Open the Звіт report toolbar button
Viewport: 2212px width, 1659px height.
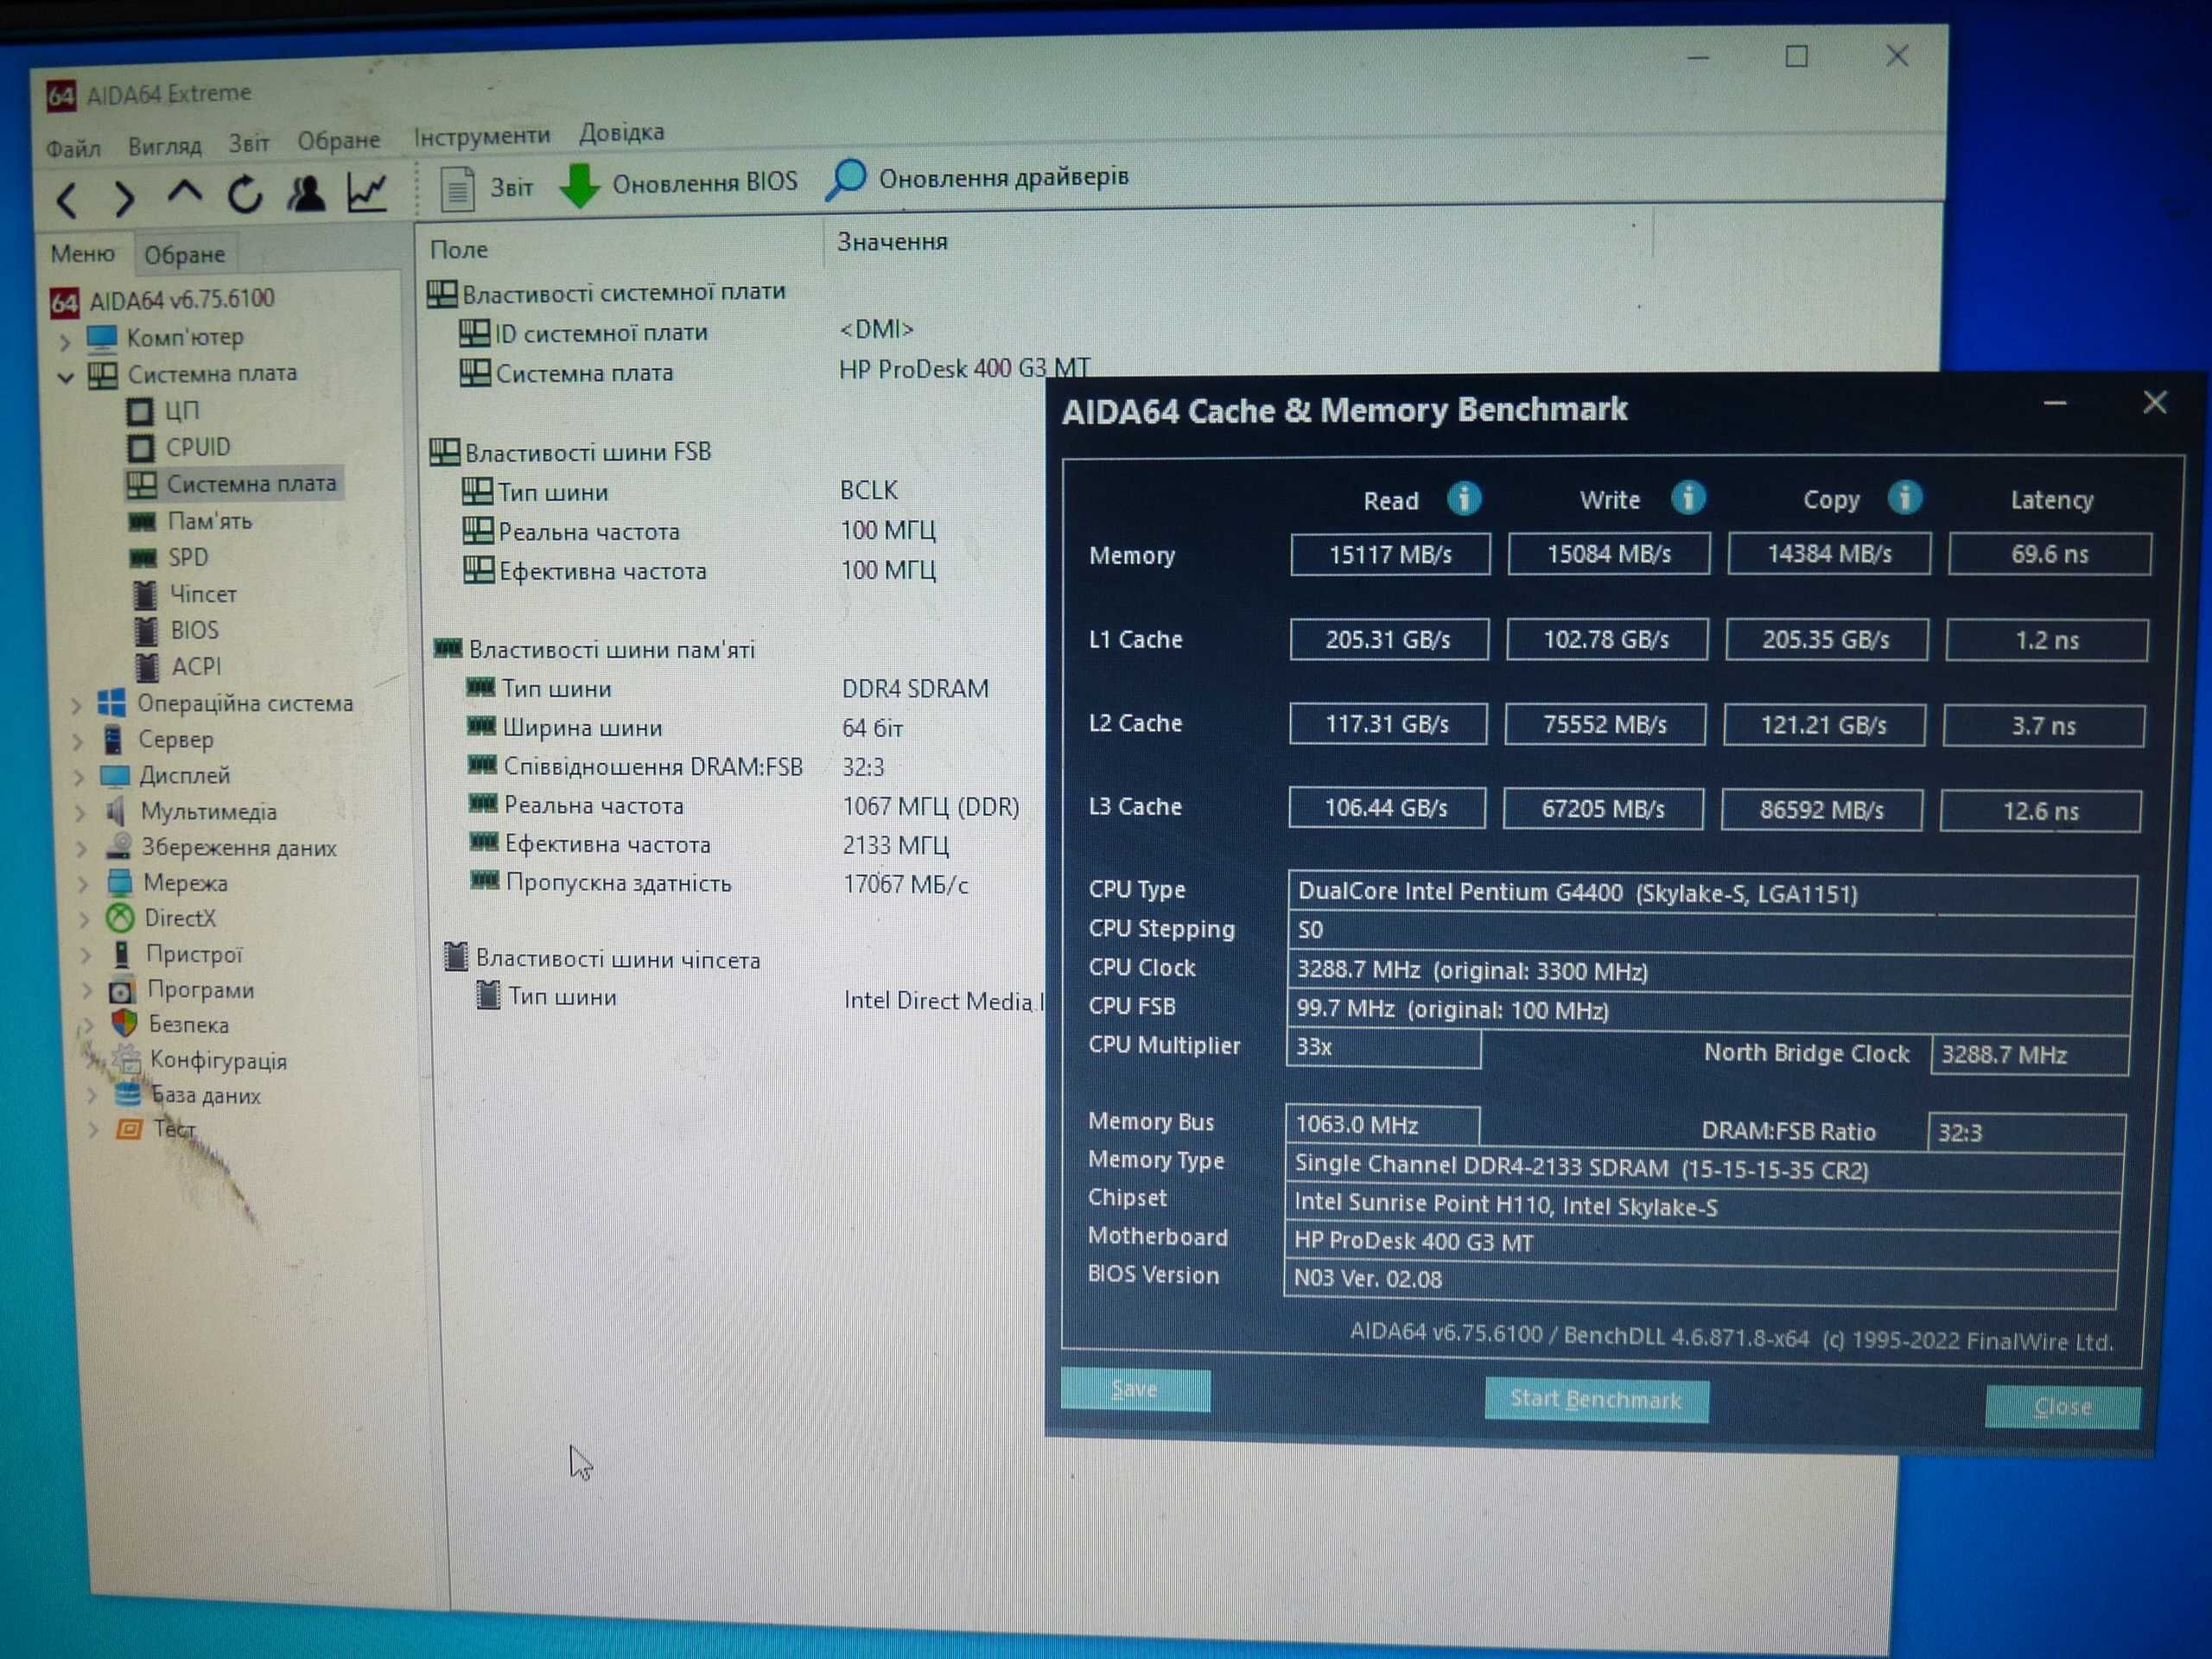click(487, 187)
